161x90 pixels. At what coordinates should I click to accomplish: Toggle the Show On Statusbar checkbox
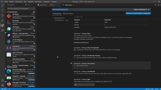75,50
